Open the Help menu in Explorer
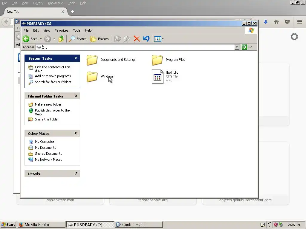Viewport: 306px width, 229px height. [x=88, y=30]
